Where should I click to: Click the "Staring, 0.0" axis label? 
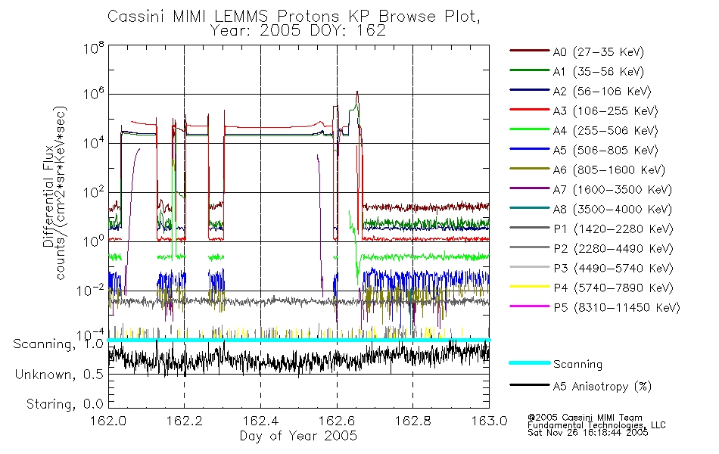pyautogui.click(x=65, y=404)
